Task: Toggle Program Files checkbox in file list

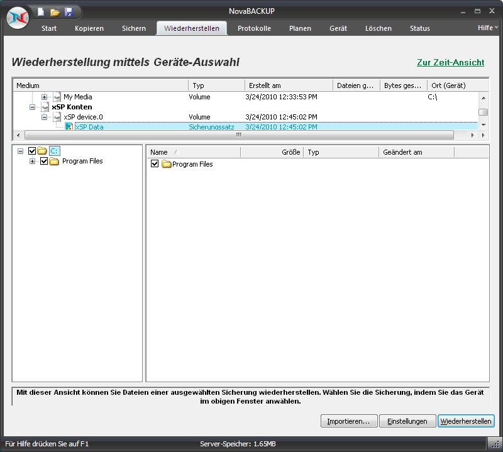Action: coord(155,163)
